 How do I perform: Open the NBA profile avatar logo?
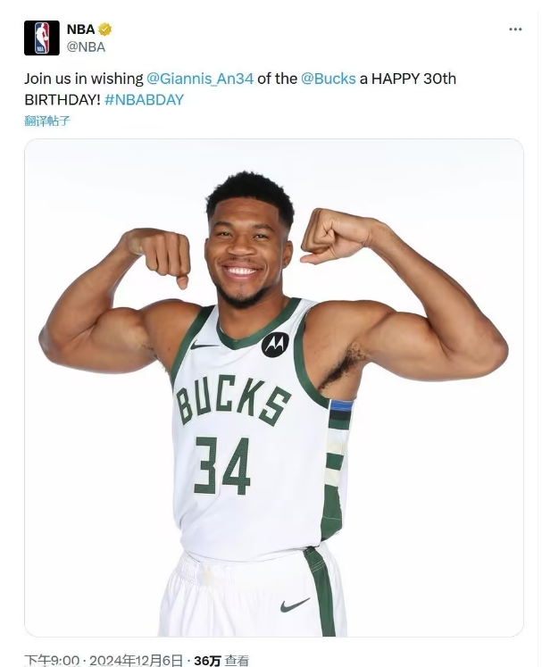[42, 38]
